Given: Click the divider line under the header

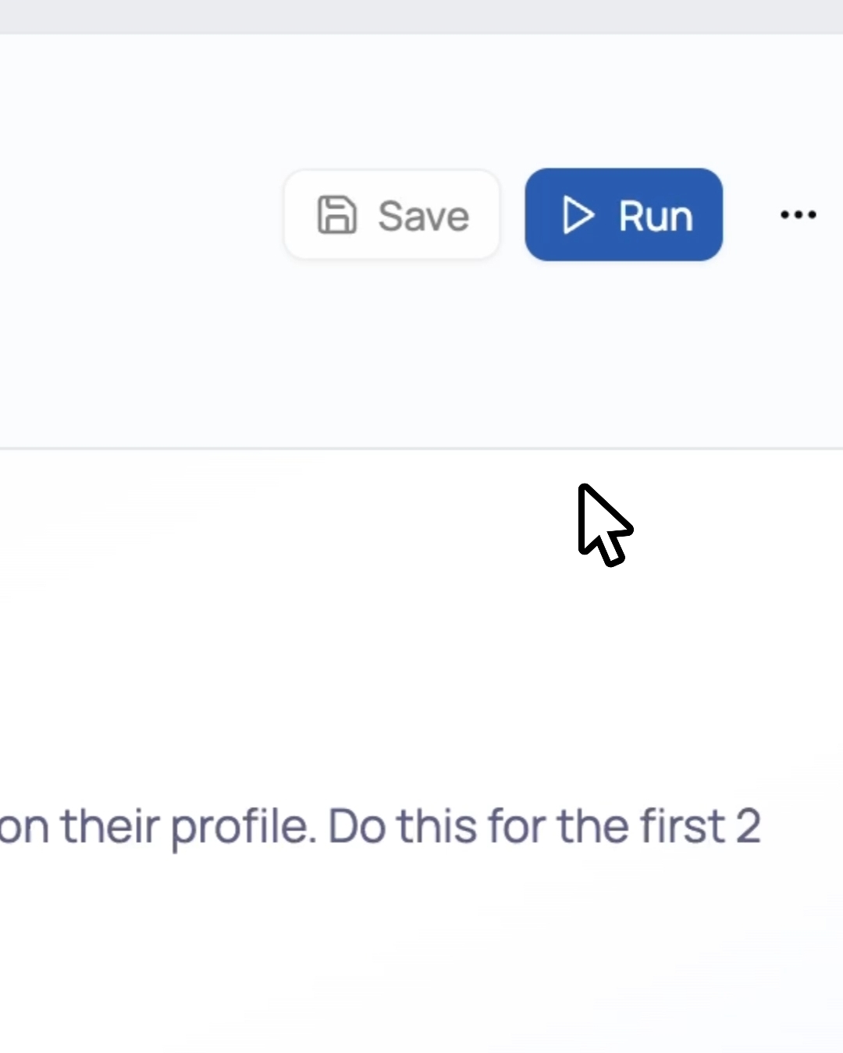Looking at the screenshot, I should pyautogui.click(x=421, y=448).
